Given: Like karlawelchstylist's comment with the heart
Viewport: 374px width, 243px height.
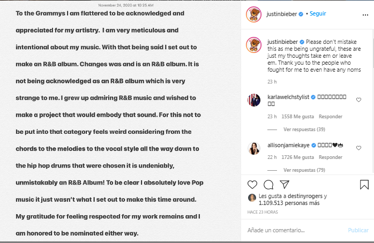Looking at the screenshot, I should tap(358, 100).
